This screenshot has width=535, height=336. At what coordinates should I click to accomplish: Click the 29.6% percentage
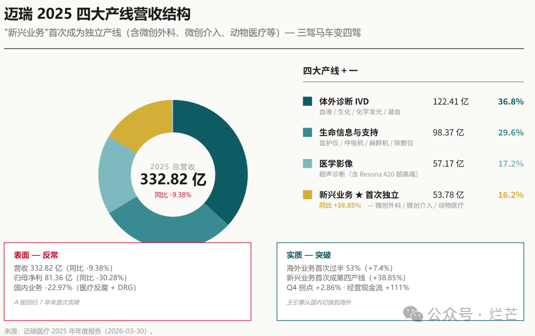point(511,133)
